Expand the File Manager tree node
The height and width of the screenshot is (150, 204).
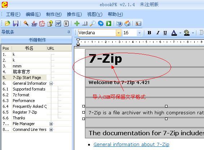point(51,124)
